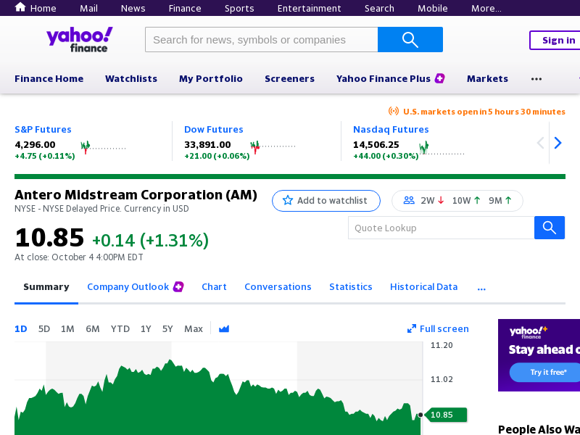The height and width of the screenshot is (435, 580).
Task: Select the 1Y chart range
Action: click(x=146, y=329)
